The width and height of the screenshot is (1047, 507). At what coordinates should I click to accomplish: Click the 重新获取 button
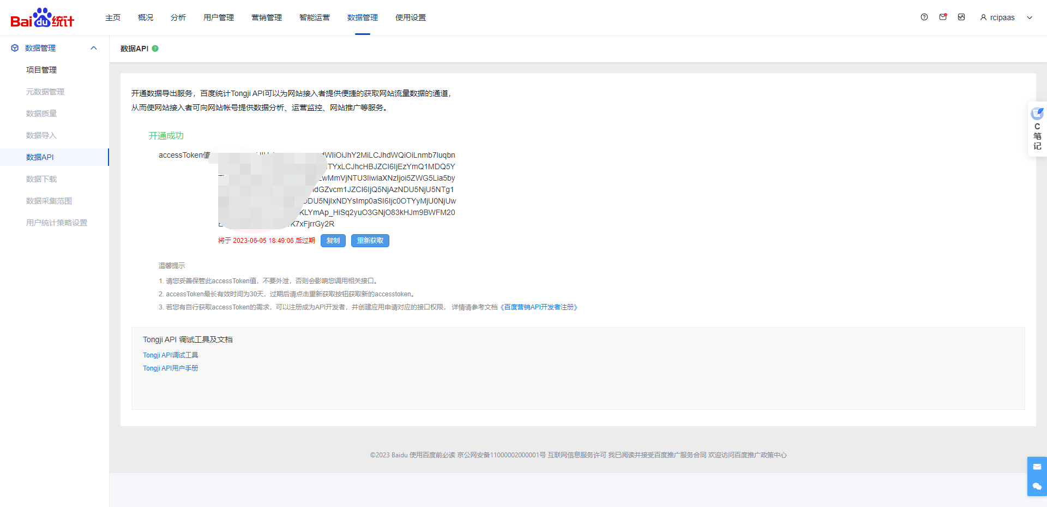click(x=370, y=241)
